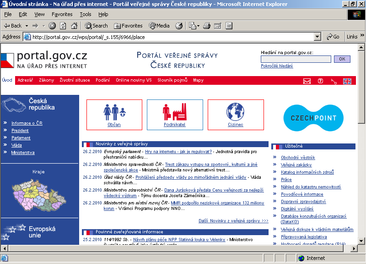Open the Favorites menu
366x264 pixels.
[x=62, y=14]
